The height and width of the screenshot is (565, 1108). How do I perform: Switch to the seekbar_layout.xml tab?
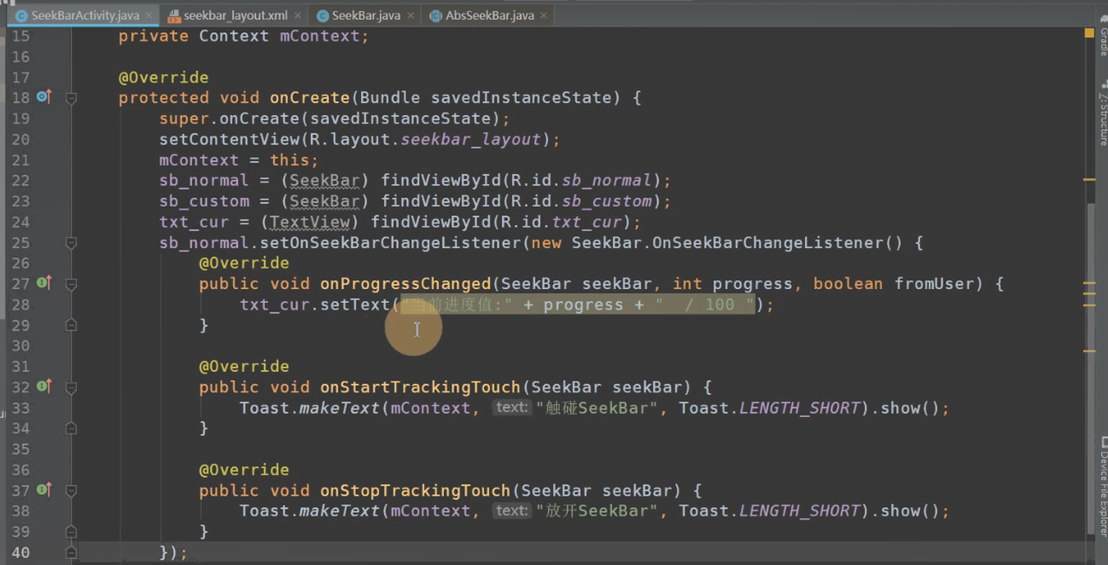[x=235, y=16]
